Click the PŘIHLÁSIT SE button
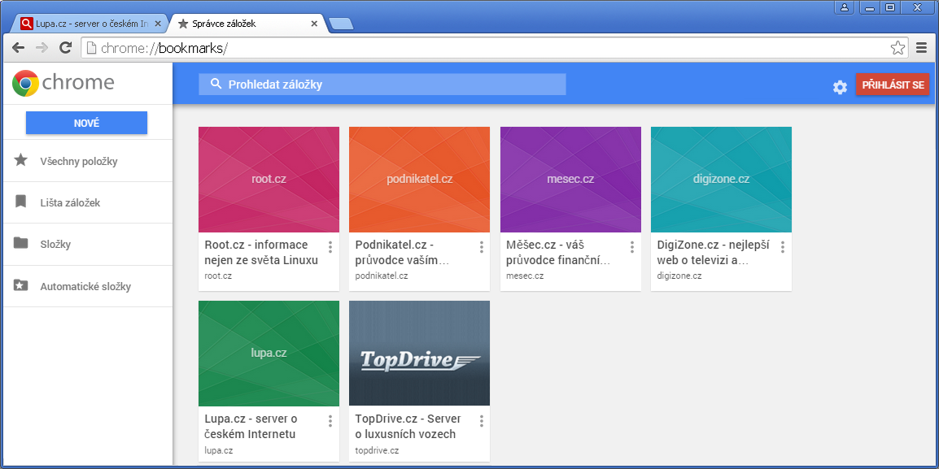Screen dimensions: 939x469 point(892,85)
